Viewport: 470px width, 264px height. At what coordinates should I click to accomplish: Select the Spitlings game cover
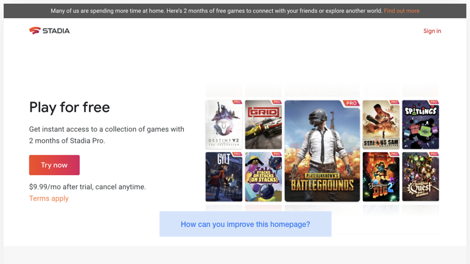tap(421, 125)
